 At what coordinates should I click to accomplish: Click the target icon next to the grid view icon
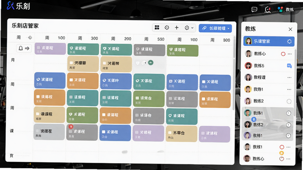[x=167, y=28]
